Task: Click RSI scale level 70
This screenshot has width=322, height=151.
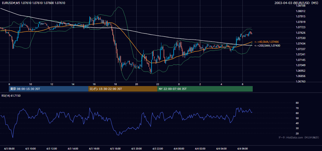Action: [x=297, y=108]
